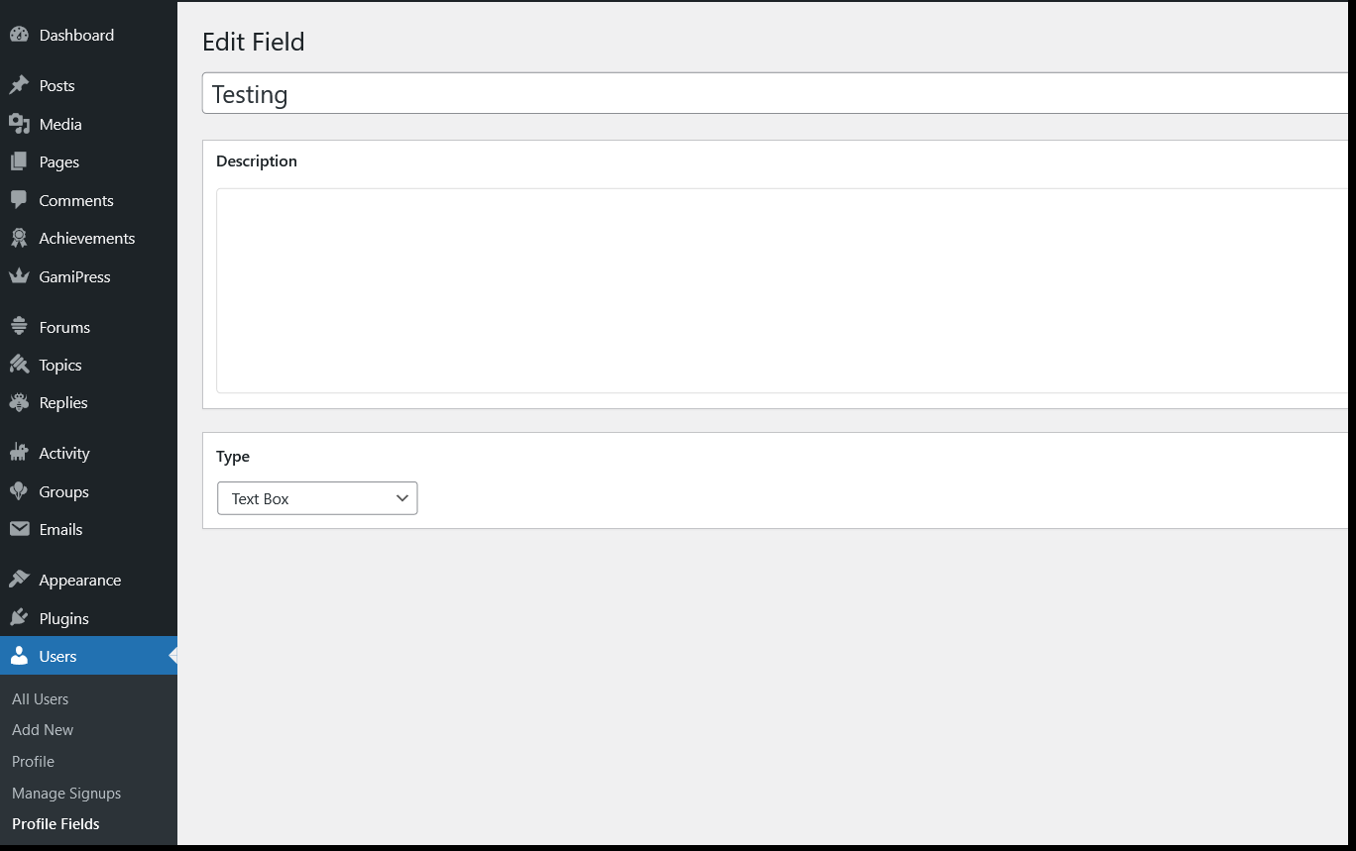1356x851 pixels.
Task: Open the Add New user link
Action: (43, 729)
